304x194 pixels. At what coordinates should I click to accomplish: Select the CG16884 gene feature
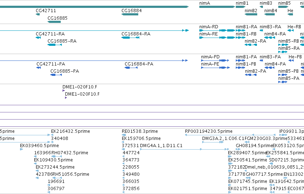(130, 14)
